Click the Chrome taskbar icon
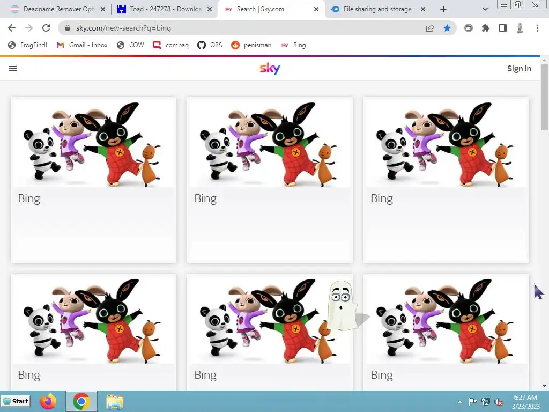Screen dimensions: 549x412 [81, 401]
